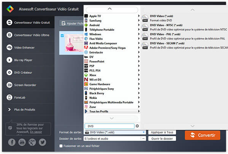Uncheck the video file checkbox
This screenshot has width=228, height=154.
pos(62,36)
